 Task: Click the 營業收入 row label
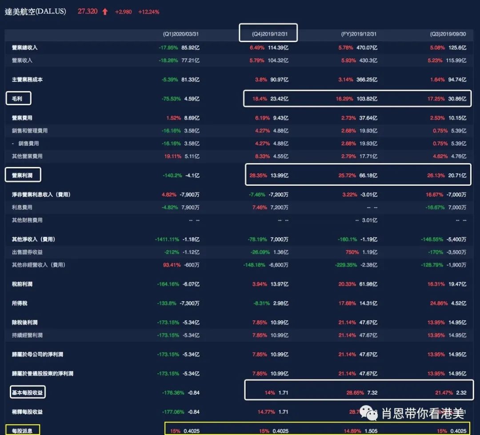(x=22, y=60)
